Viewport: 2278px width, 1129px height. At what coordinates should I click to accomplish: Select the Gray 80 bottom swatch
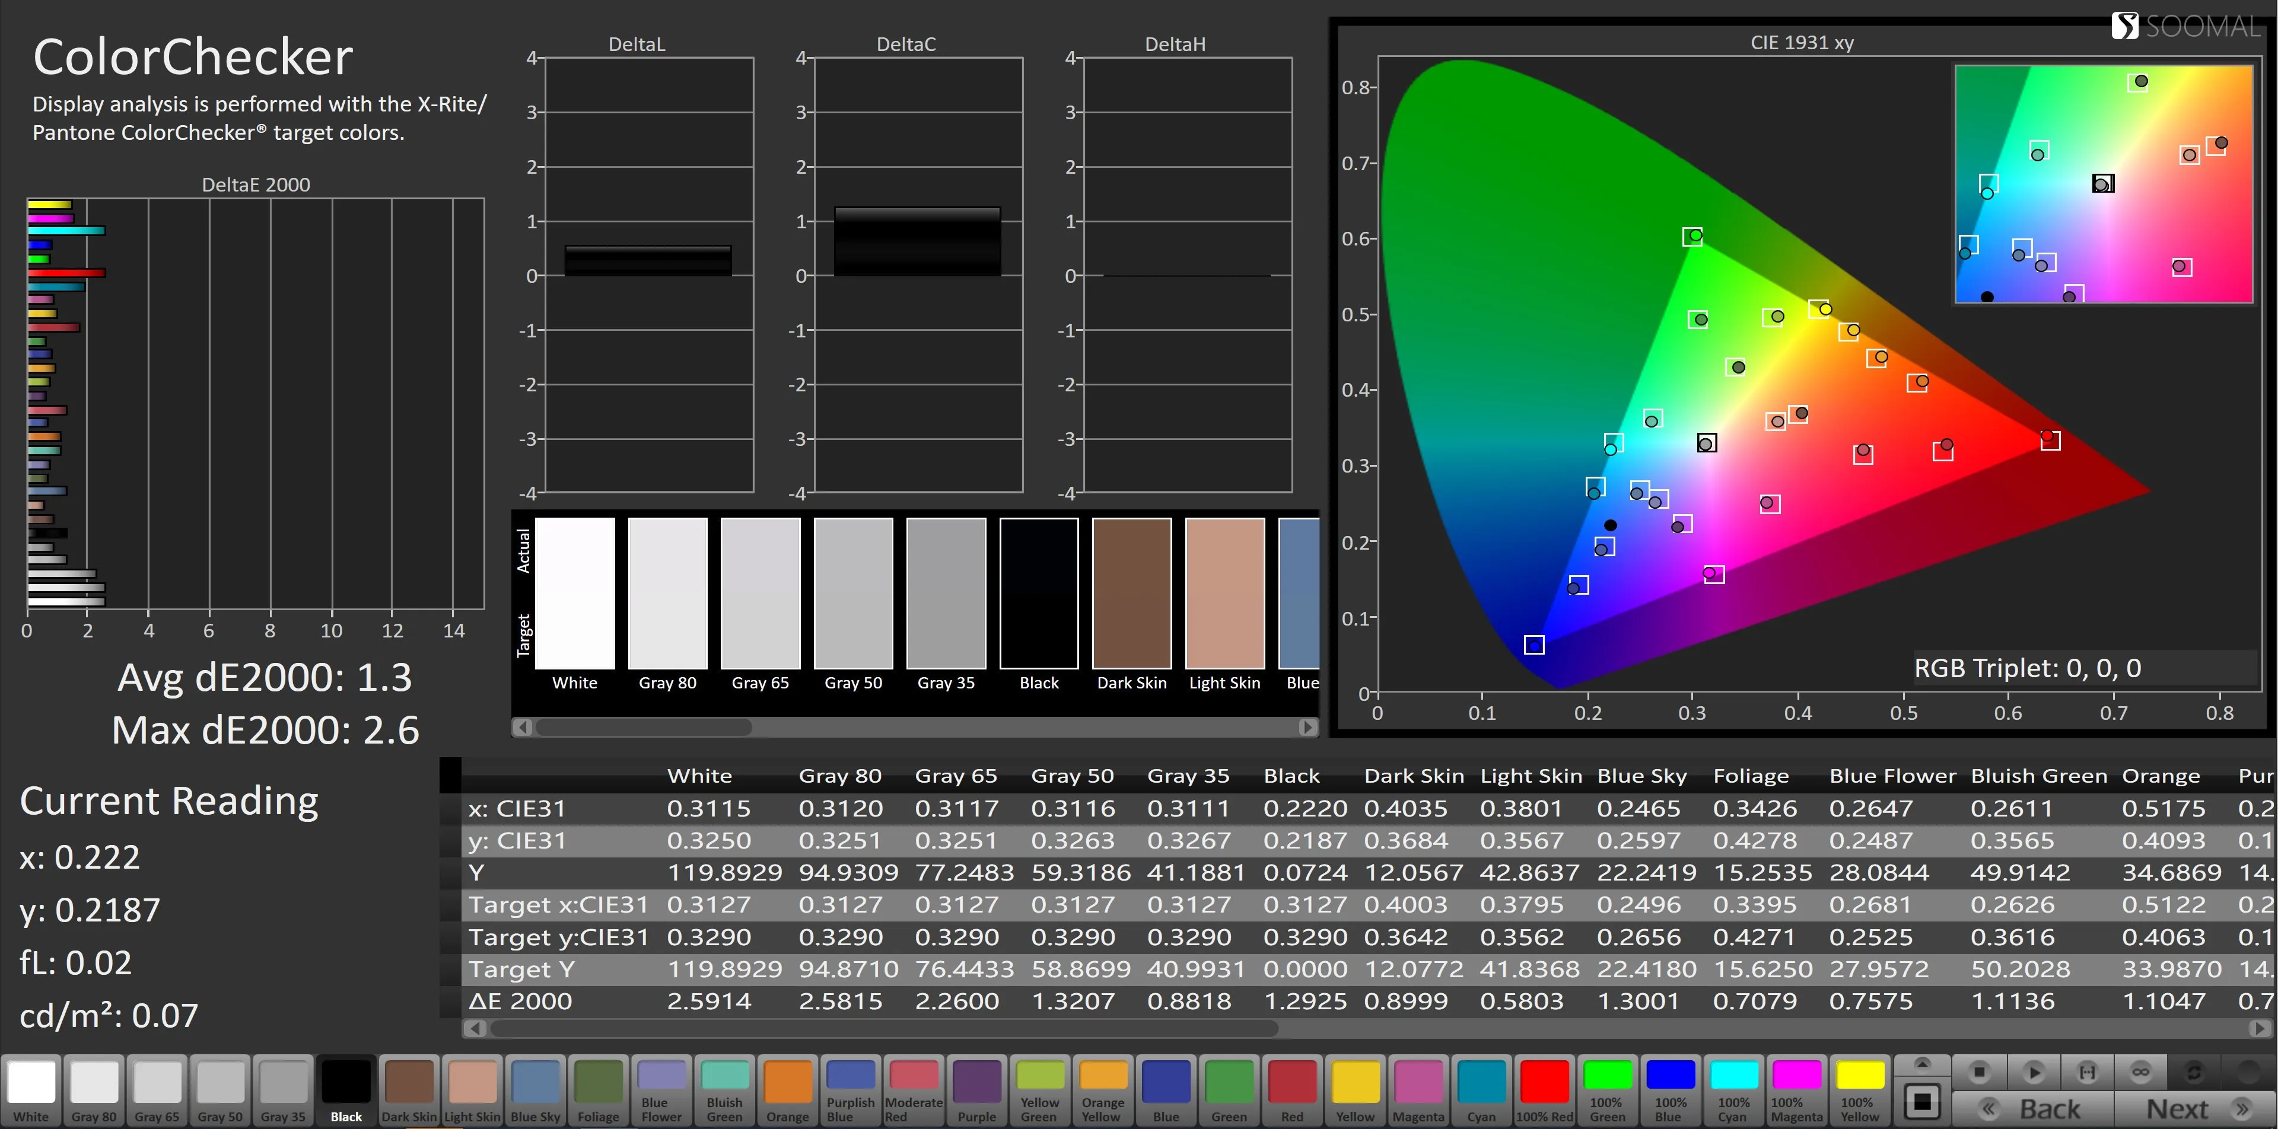[94, 1090]
